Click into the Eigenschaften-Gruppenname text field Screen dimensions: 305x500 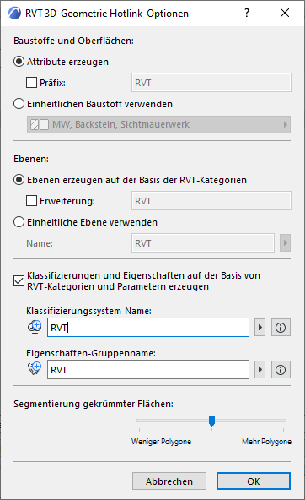click(148, 370)
